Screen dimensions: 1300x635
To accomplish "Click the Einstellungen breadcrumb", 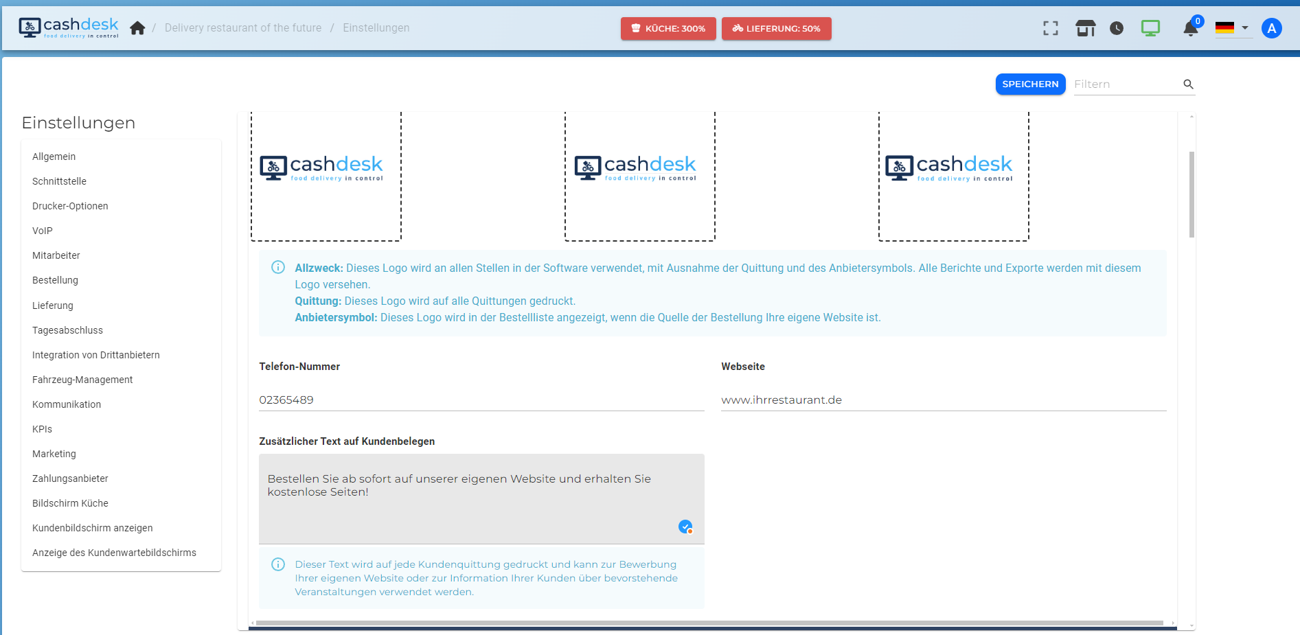I will pos(376,28).
